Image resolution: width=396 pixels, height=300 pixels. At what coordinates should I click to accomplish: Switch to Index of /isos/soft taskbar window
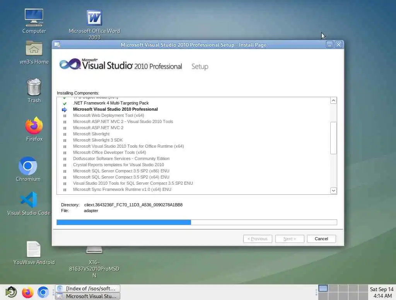[88, 288]
